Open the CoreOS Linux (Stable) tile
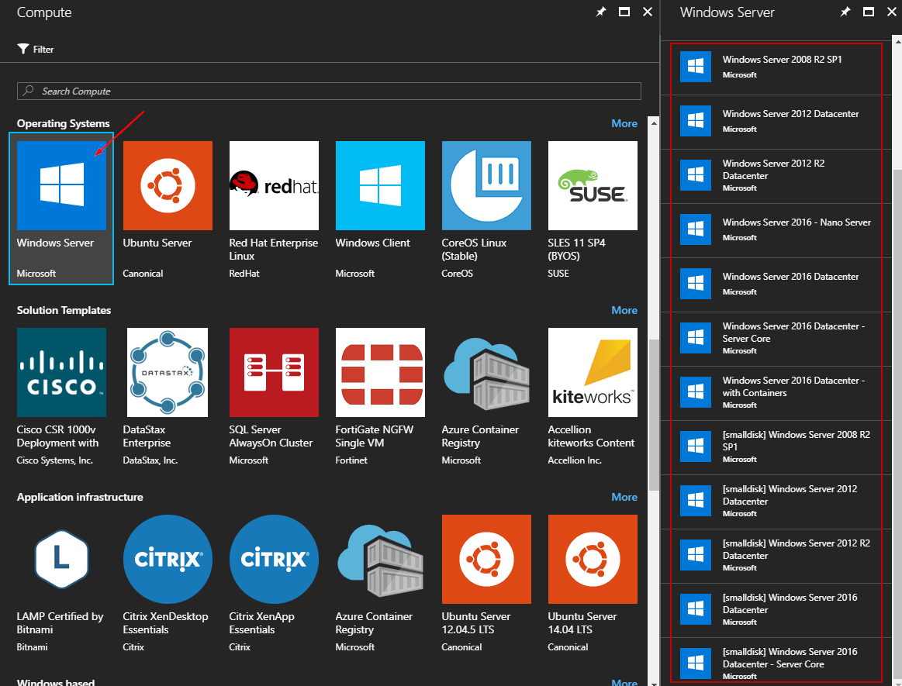Viewport: 902px width, 686px height. point(486,210)
